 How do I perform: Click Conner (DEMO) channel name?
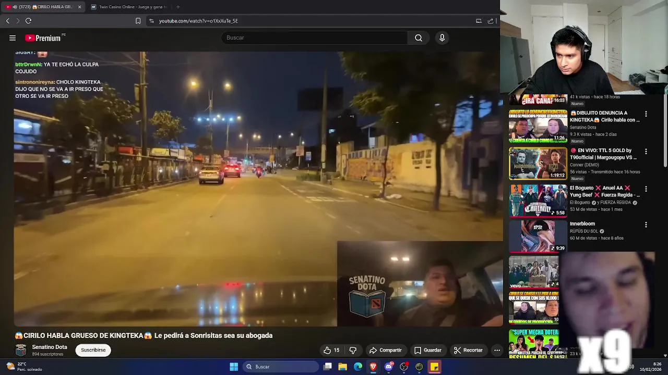[584, 165]
